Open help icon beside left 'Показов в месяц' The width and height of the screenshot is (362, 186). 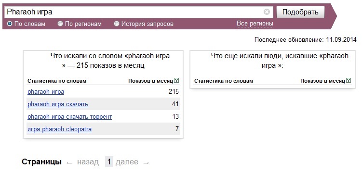(176, 80)
